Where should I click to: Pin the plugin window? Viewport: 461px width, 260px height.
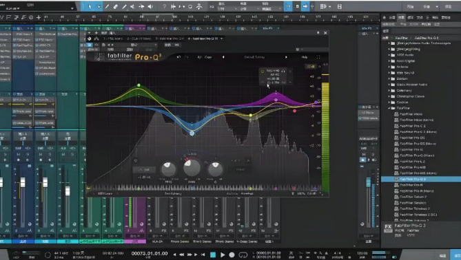[318, 33]
